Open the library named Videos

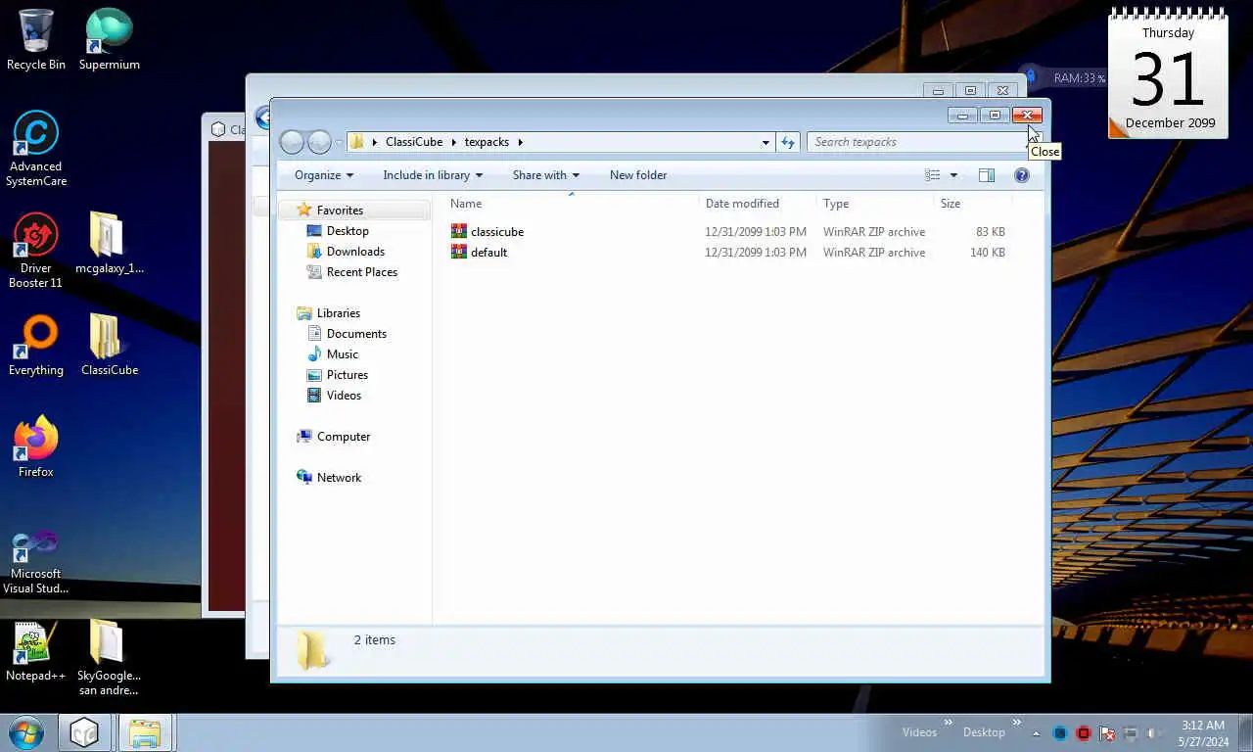[344, 396]
